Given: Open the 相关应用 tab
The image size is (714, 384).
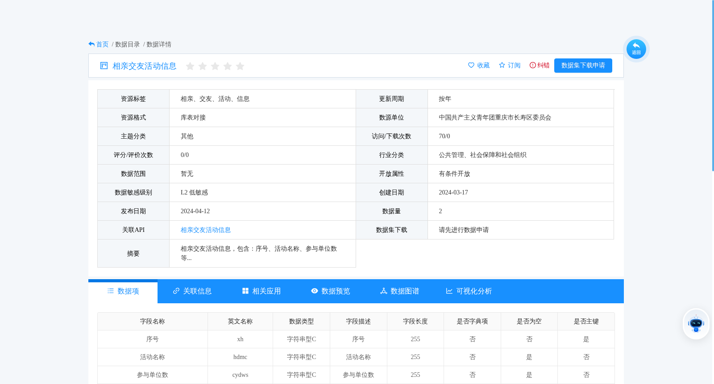Looking at the screenshot, I should [x=262, y=291].
